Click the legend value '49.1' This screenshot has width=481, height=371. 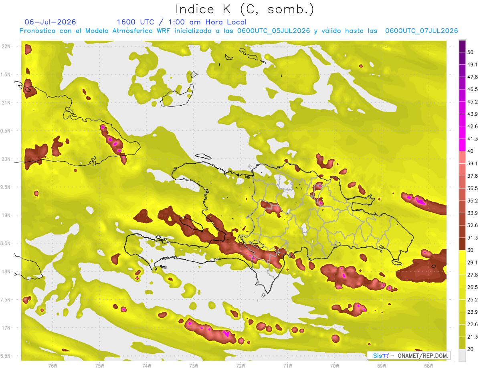(x=472, y=64)
